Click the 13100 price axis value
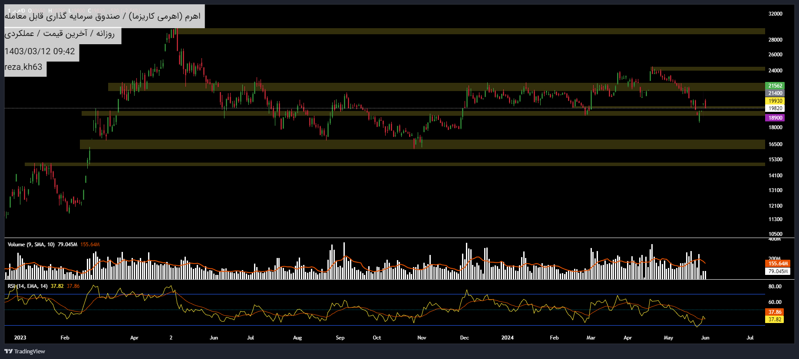Screen dimensions: 799x359 pyautogui.click(x=775, y=190)
